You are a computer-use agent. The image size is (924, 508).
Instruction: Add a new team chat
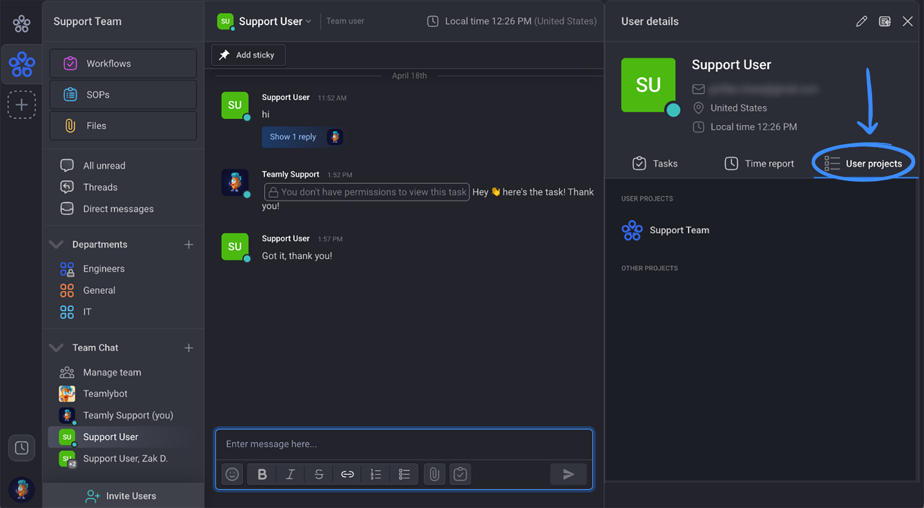pyautogui.click(x=189, y=348)
